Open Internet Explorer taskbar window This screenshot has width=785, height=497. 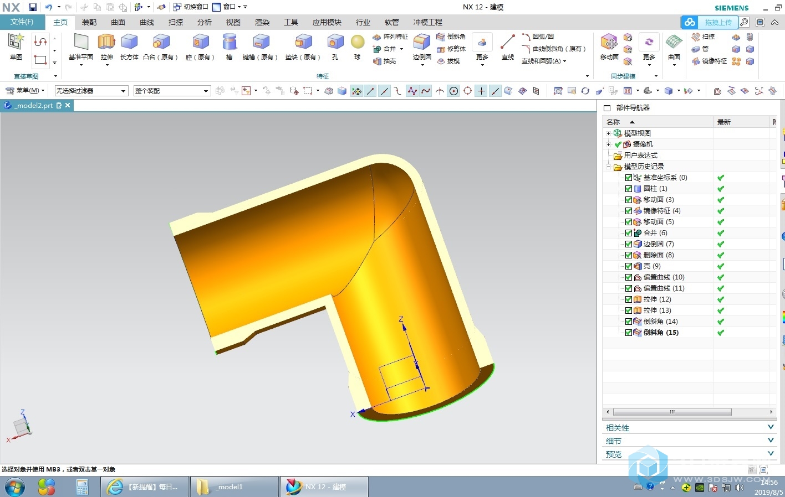[145, 487]
